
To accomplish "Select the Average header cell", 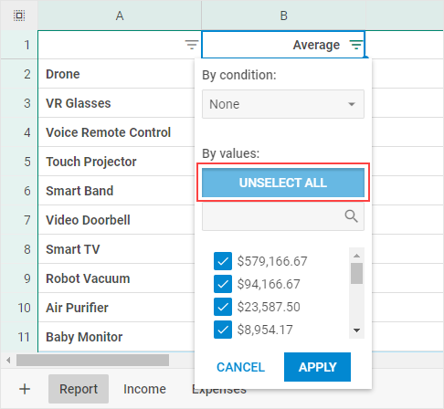I will [283, 45].
